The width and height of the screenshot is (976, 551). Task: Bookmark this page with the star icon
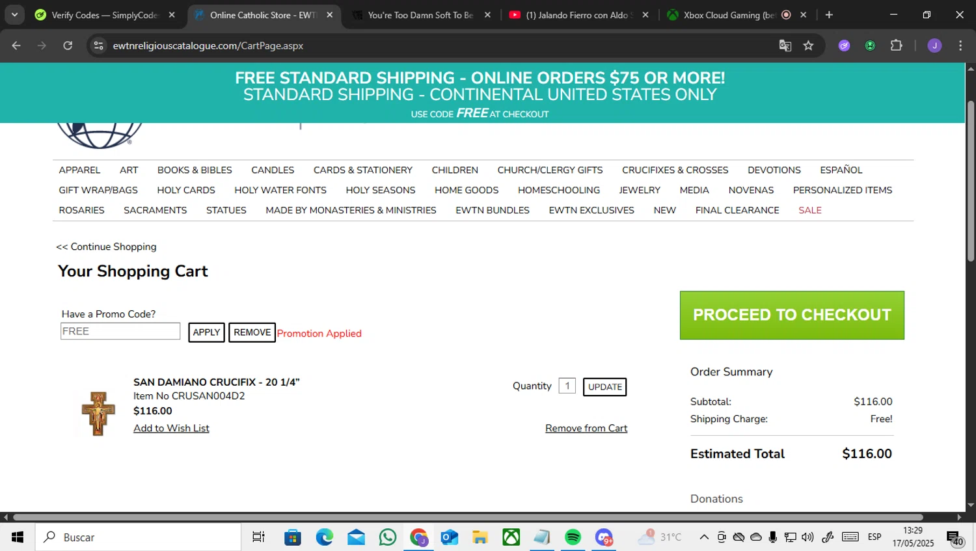(x=808, y=46)
